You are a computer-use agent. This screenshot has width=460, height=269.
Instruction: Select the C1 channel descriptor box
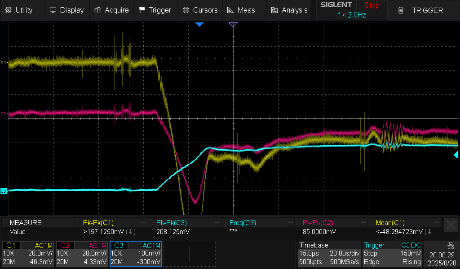pos(28,254)
